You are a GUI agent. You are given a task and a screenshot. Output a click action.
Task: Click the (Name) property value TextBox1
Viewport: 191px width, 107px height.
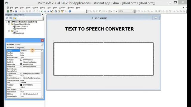pyautogui.click(x=30, y=51)
